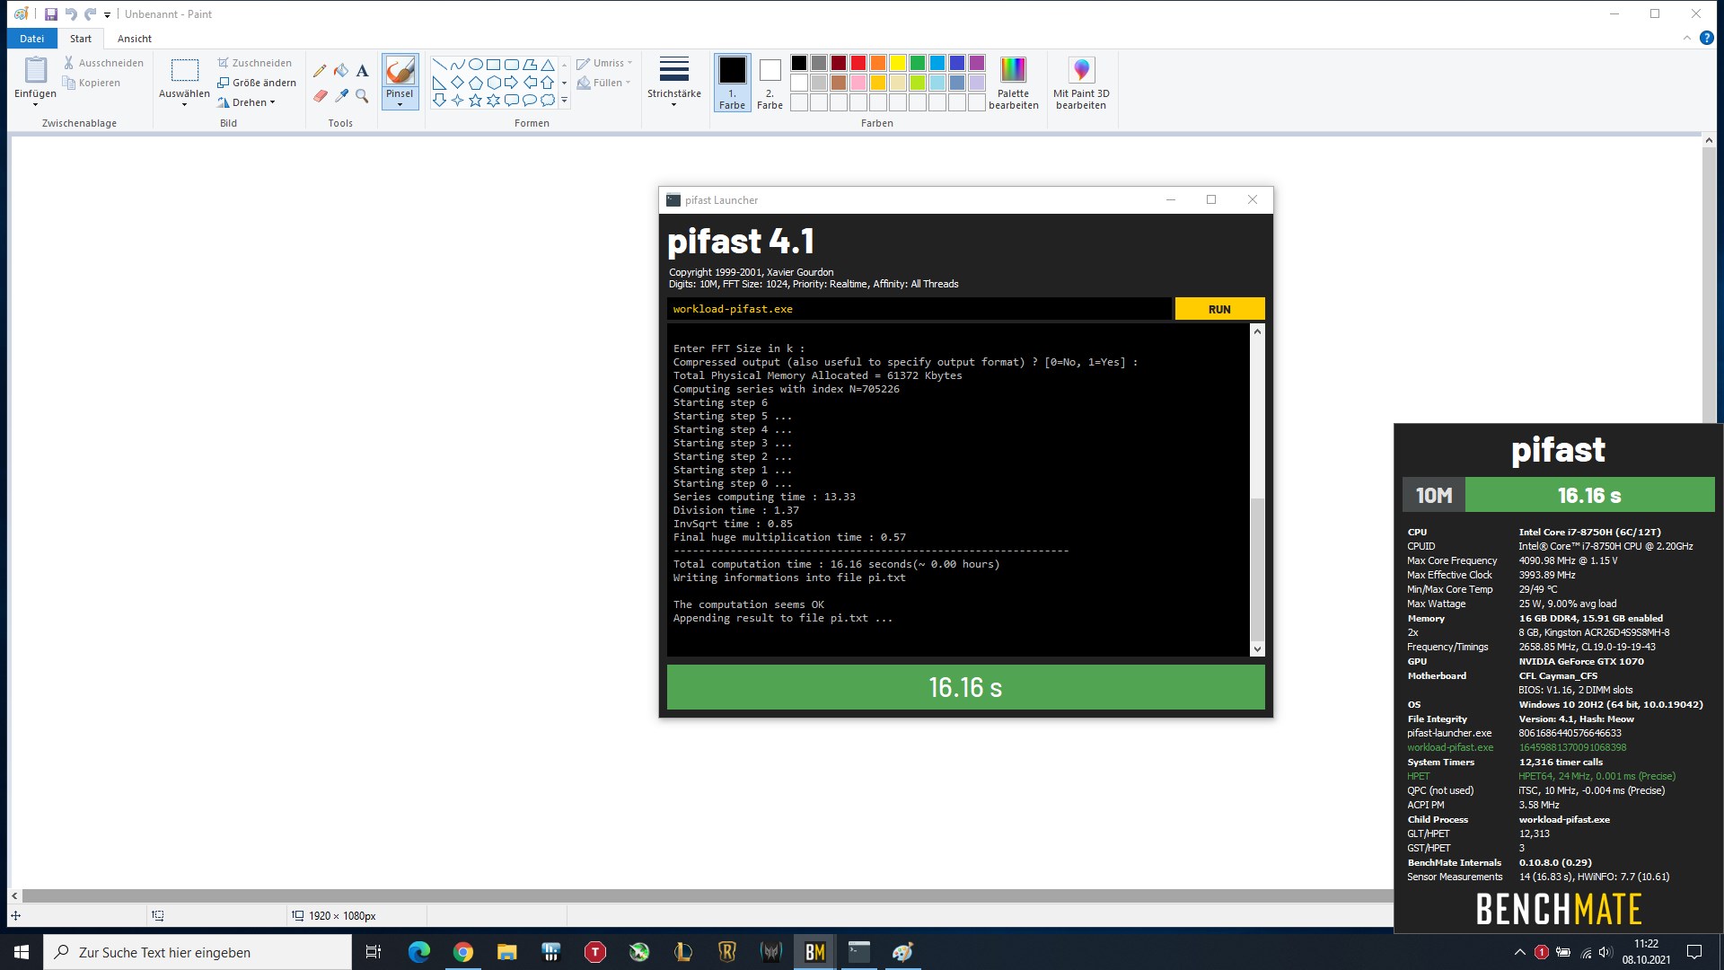Select the Text tool

362,70
